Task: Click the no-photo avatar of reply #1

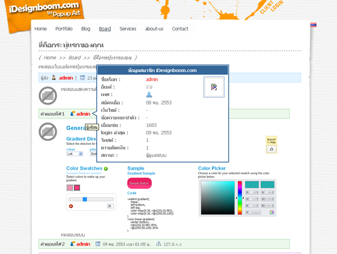Action: pyautogui.click(x=48, y=131)
